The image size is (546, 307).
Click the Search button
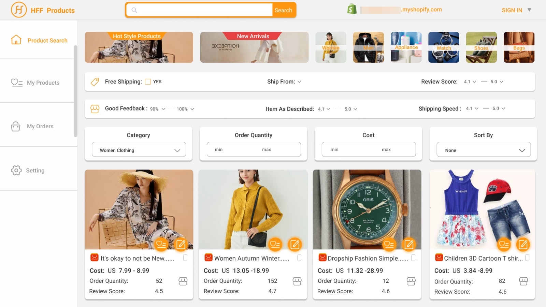point(283,10)
